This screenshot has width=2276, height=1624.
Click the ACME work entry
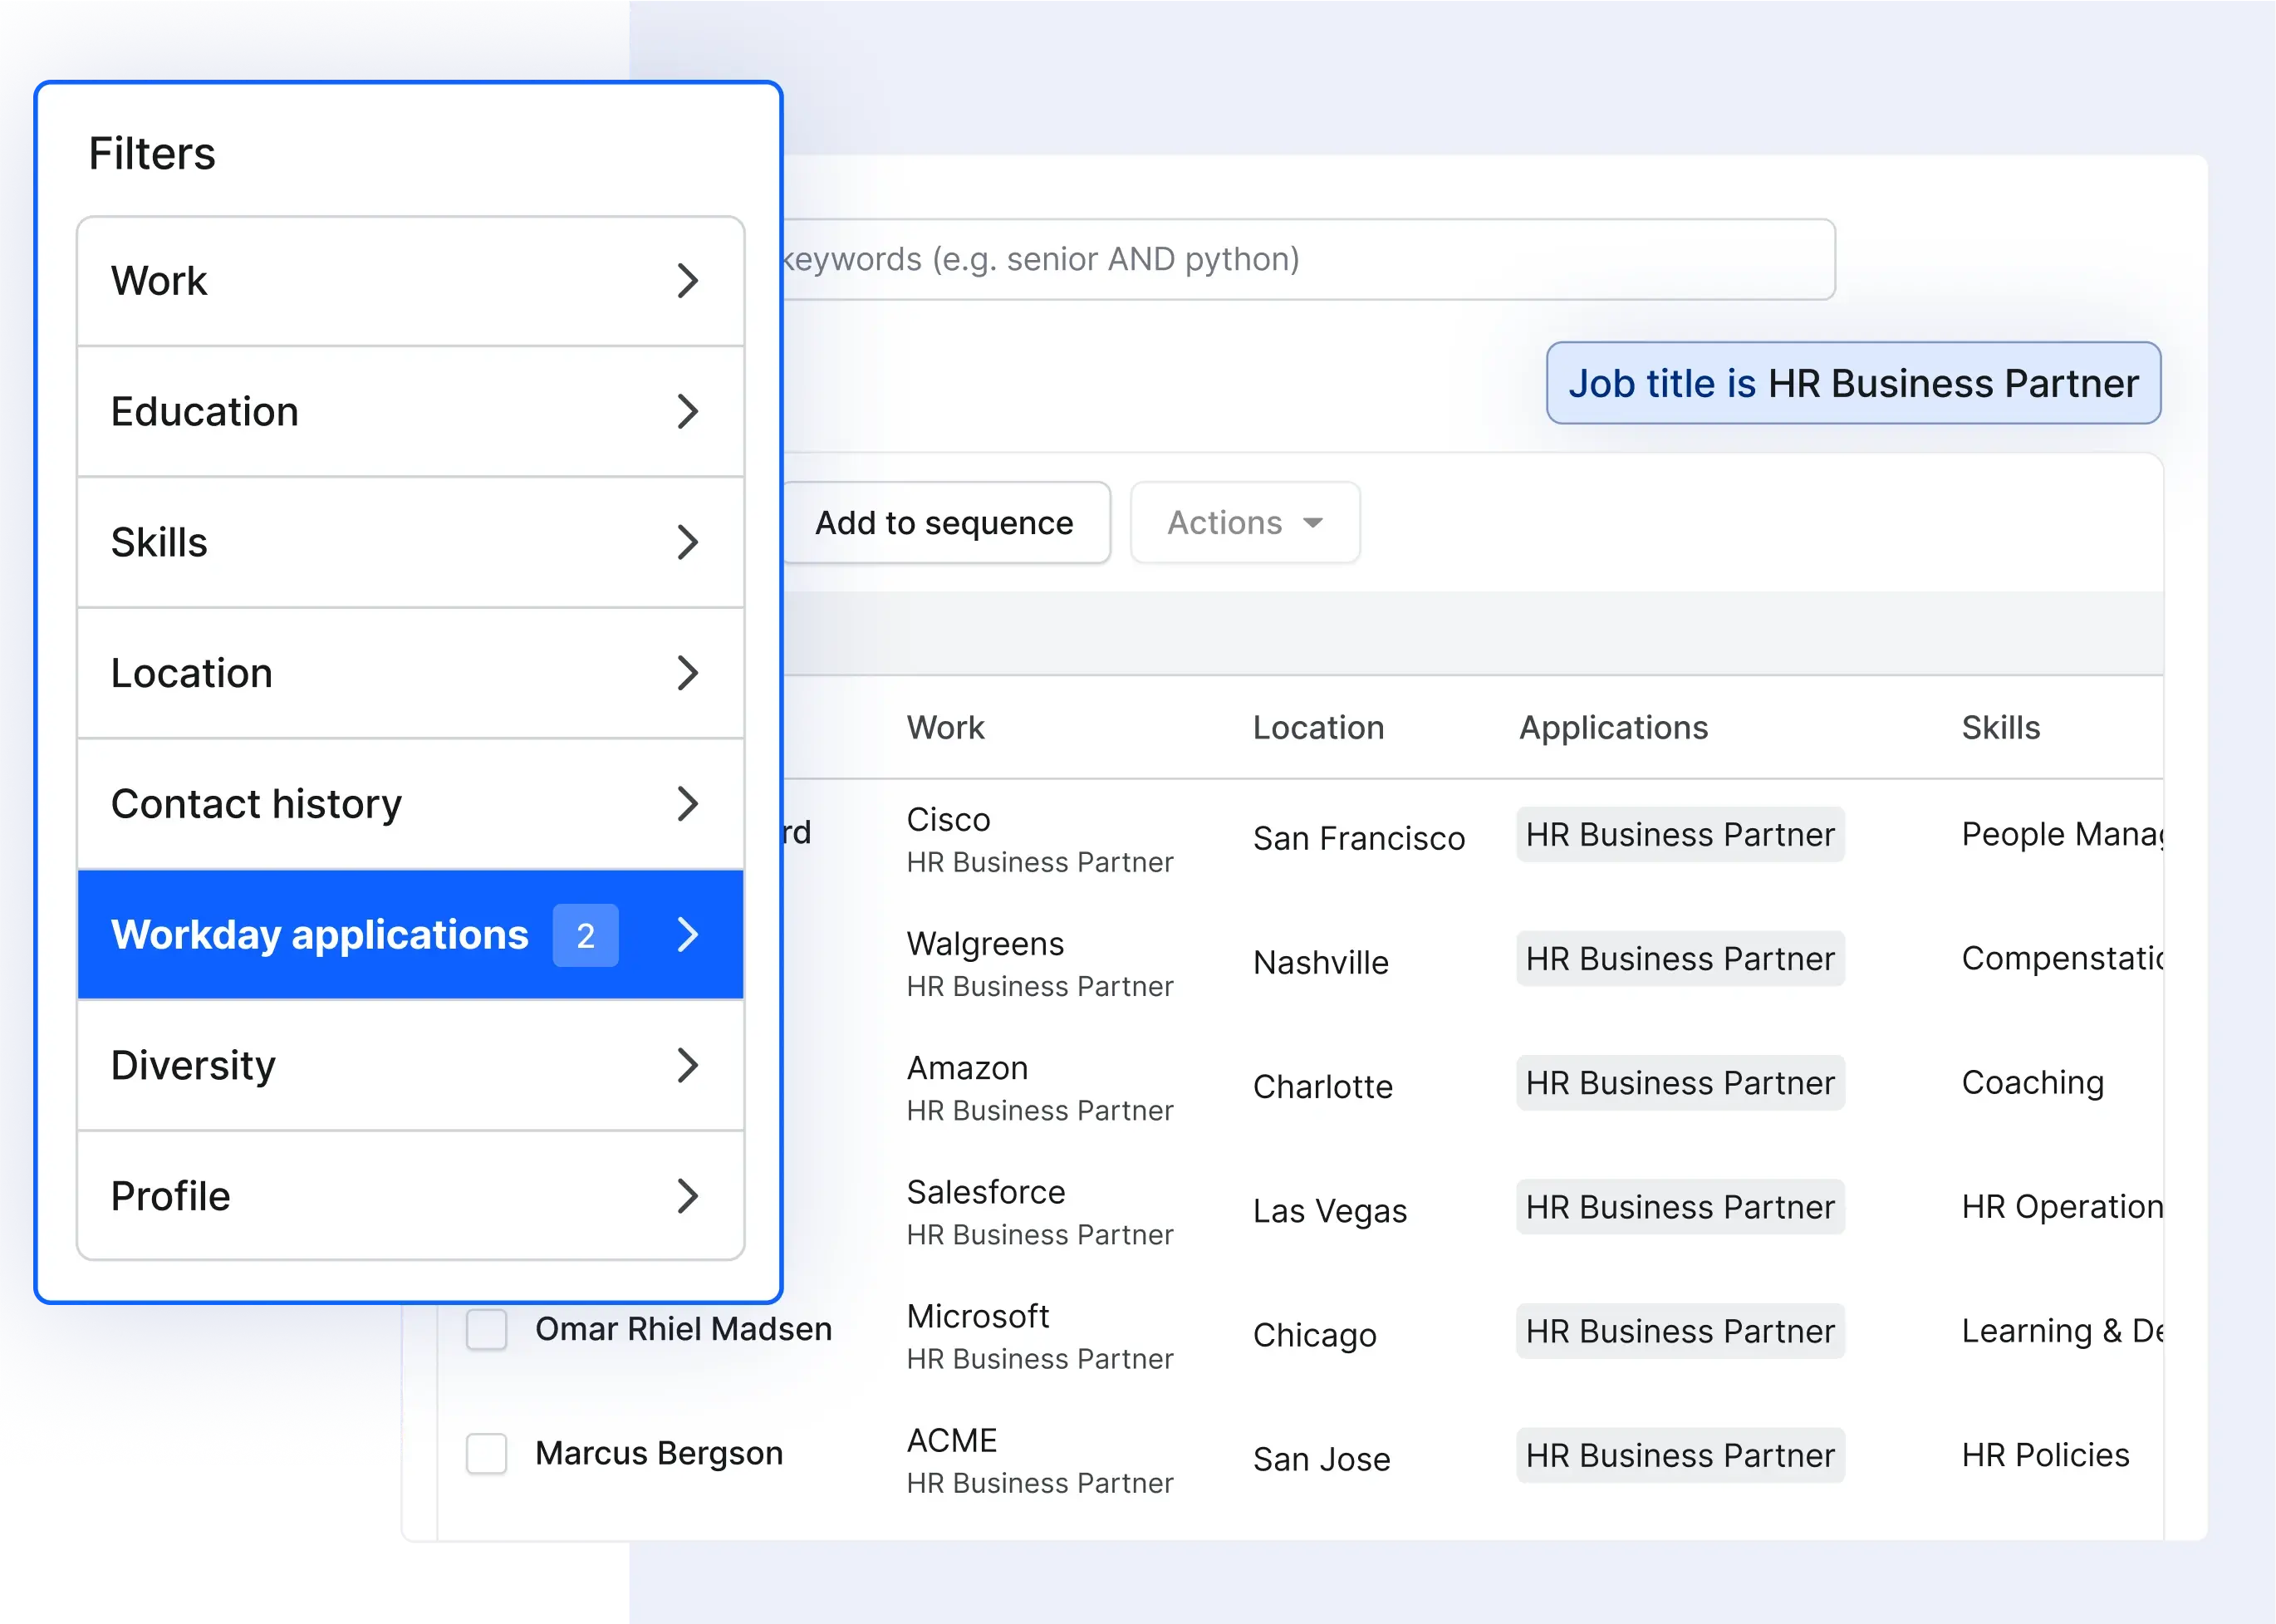click(1040, 1461)
